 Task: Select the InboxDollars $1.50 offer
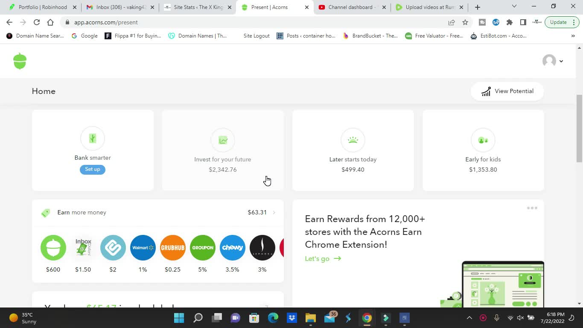click(83, 248)
